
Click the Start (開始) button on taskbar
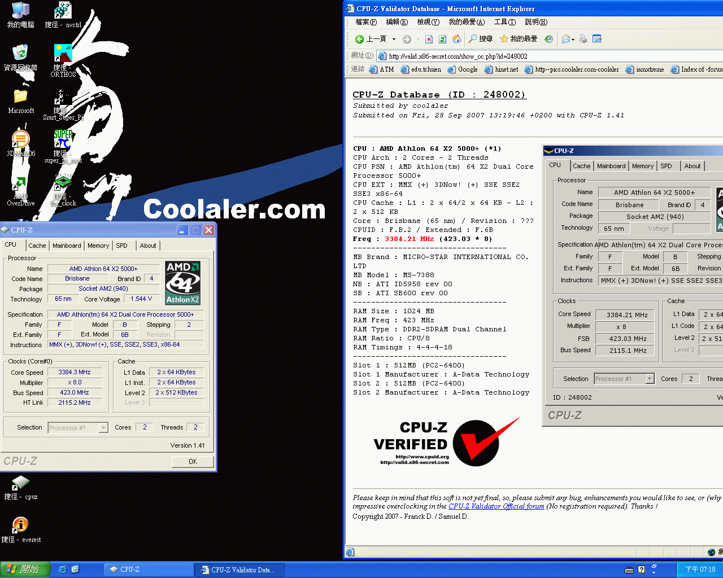coord(25,570)
